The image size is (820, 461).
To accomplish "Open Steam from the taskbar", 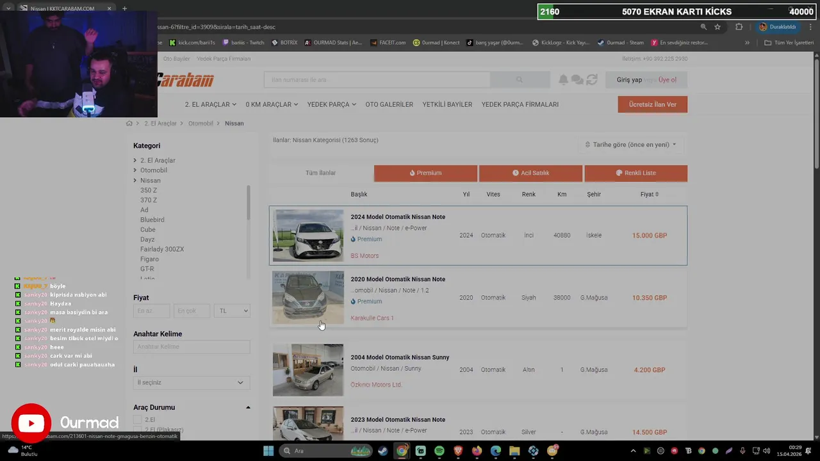I will coord(382,451).
